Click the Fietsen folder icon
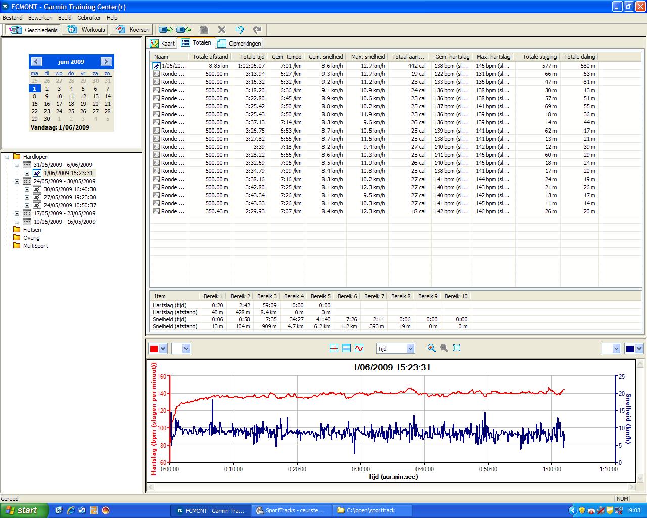The image size is (647, 518). [17, 230]
